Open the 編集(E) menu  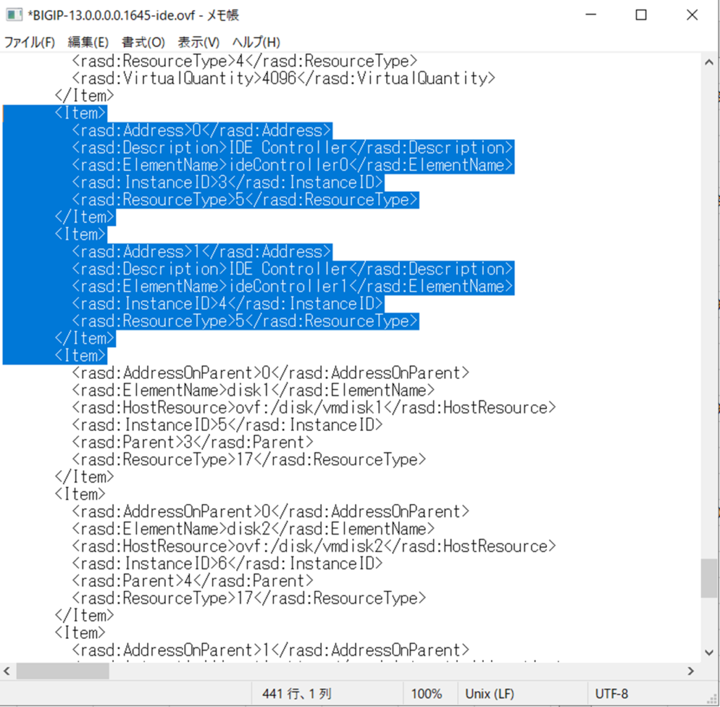coord(88,42)
